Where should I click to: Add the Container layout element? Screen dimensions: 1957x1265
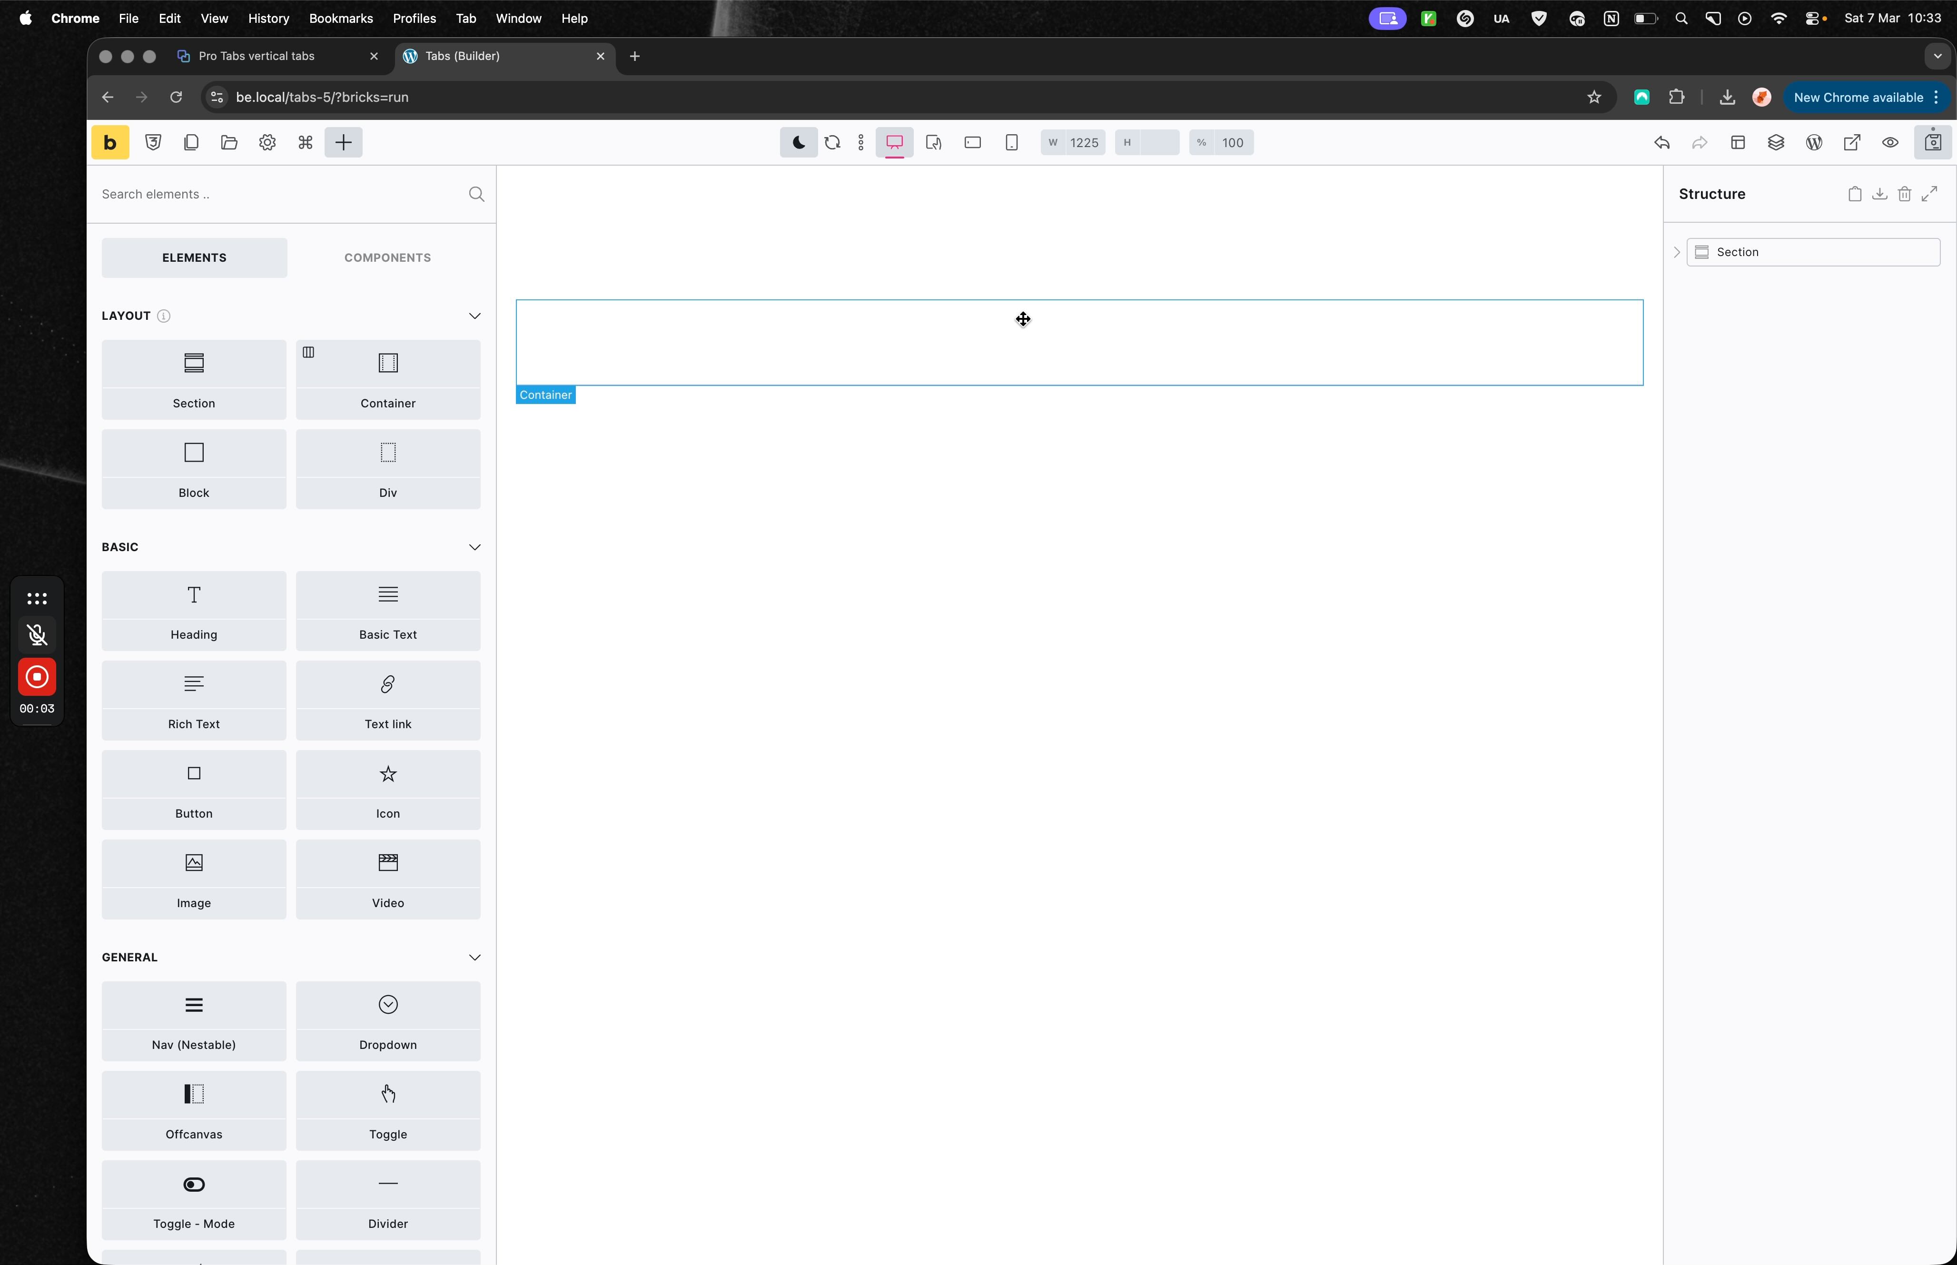387,379
